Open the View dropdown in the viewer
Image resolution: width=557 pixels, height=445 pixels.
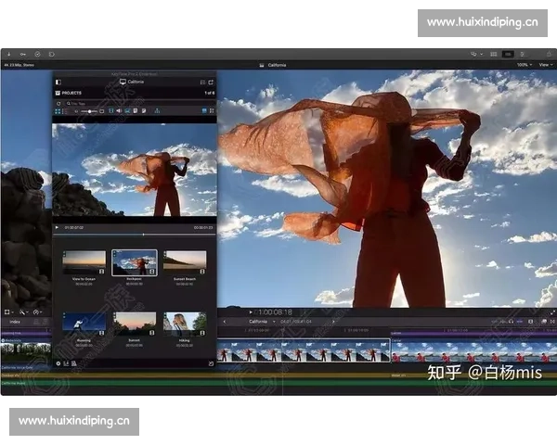pyautogui.click(x=544, y=65)
